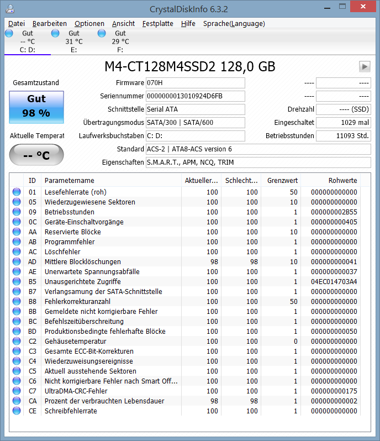Click the Schlecht... column header

point(241,180)
